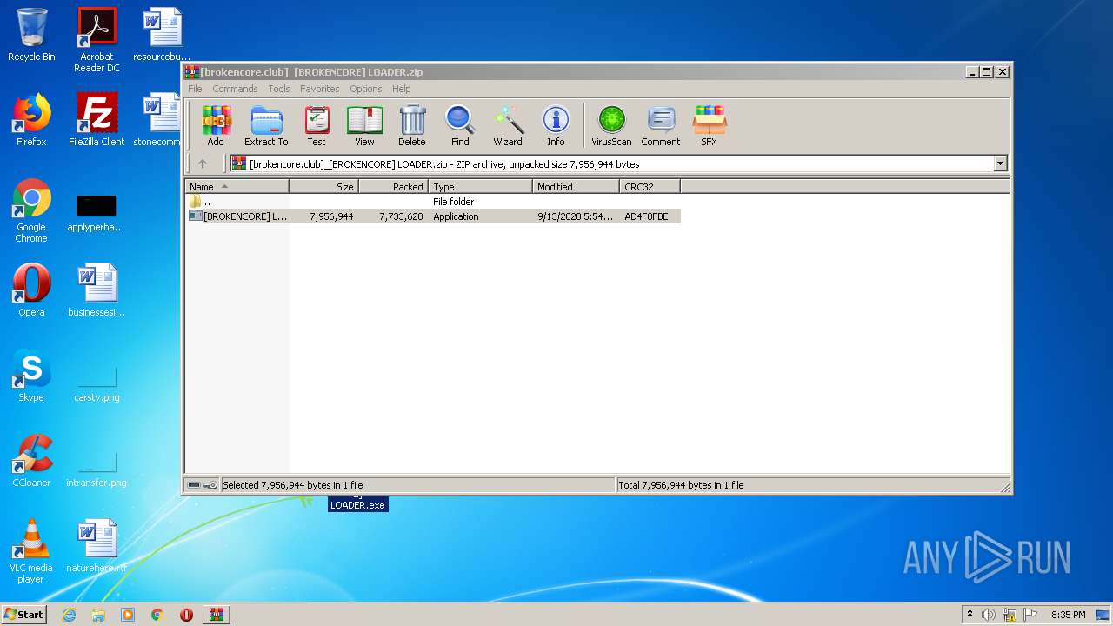Sort files by the Size column

click(x=324, y=187)
